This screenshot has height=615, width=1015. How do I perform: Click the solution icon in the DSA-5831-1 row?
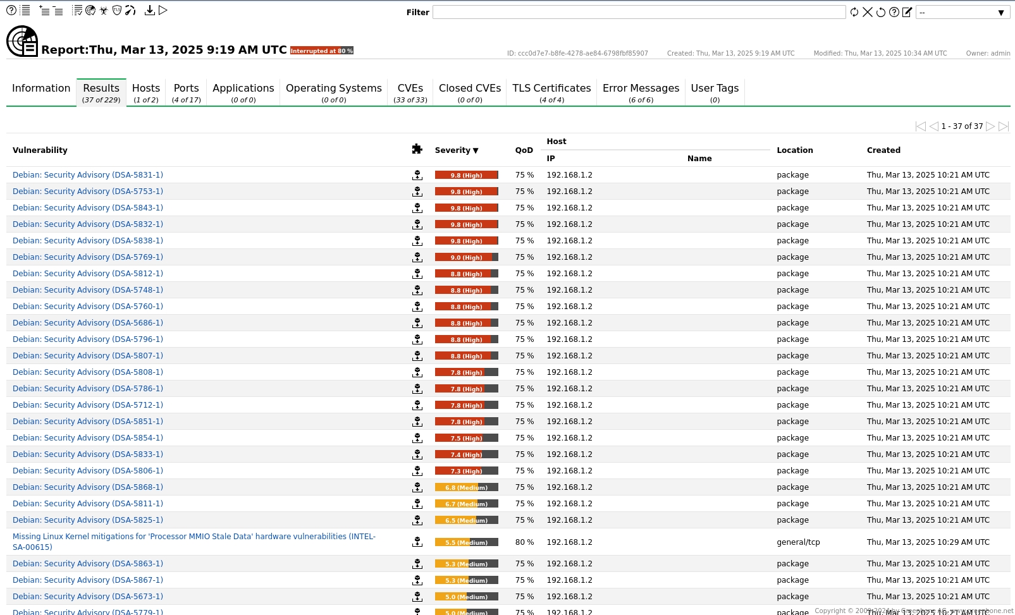pos(417,175)
